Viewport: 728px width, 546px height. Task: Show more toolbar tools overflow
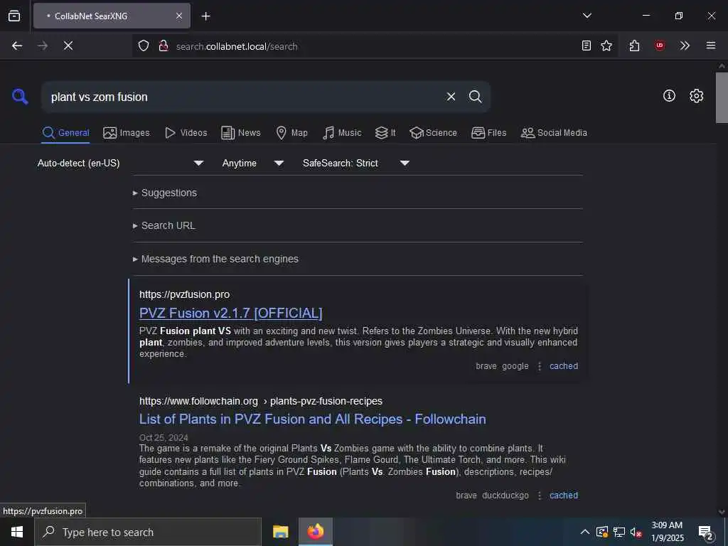pos(685,45)
